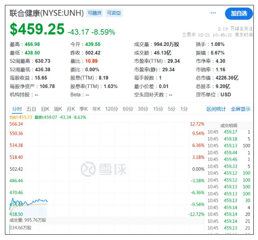Click the 加自选 add-to-watchlist button
The height and width of the screenshot is (240, 258).
click(239, 14)
